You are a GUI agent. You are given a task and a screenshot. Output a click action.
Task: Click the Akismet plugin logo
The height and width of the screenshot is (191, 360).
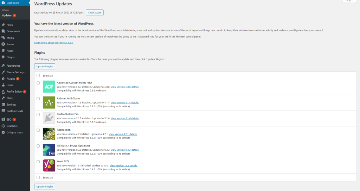[x=49, y=102]
